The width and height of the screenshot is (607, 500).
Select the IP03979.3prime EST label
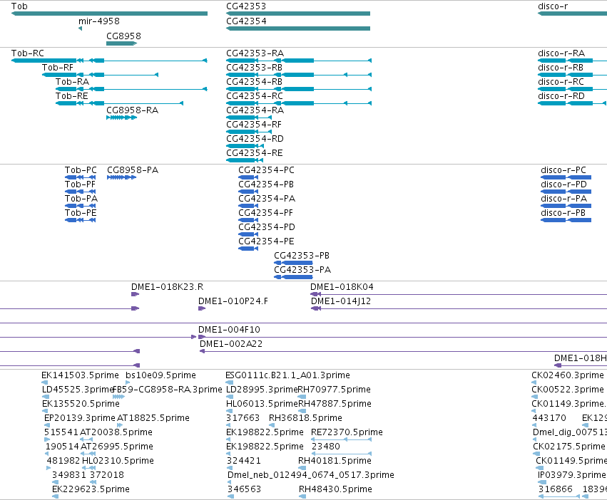571,475
